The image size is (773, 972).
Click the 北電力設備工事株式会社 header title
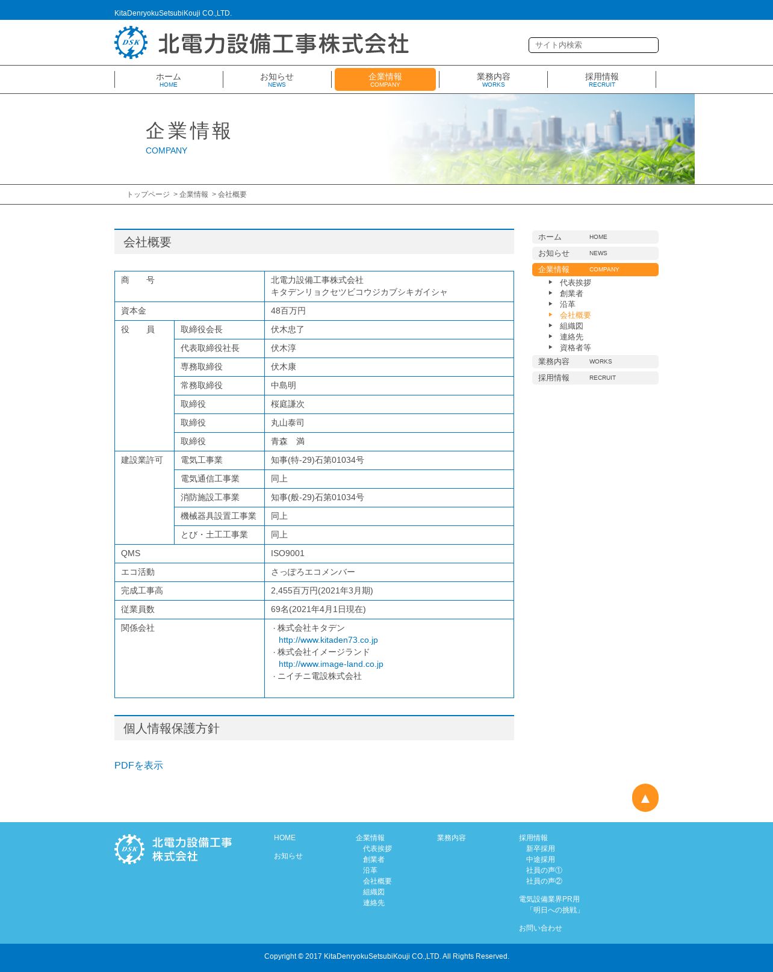[284, 44]
